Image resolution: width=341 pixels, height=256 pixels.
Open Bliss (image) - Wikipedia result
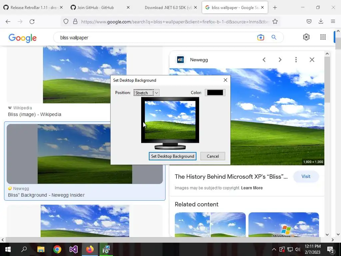pyautogui.click(x=35, y=115)
